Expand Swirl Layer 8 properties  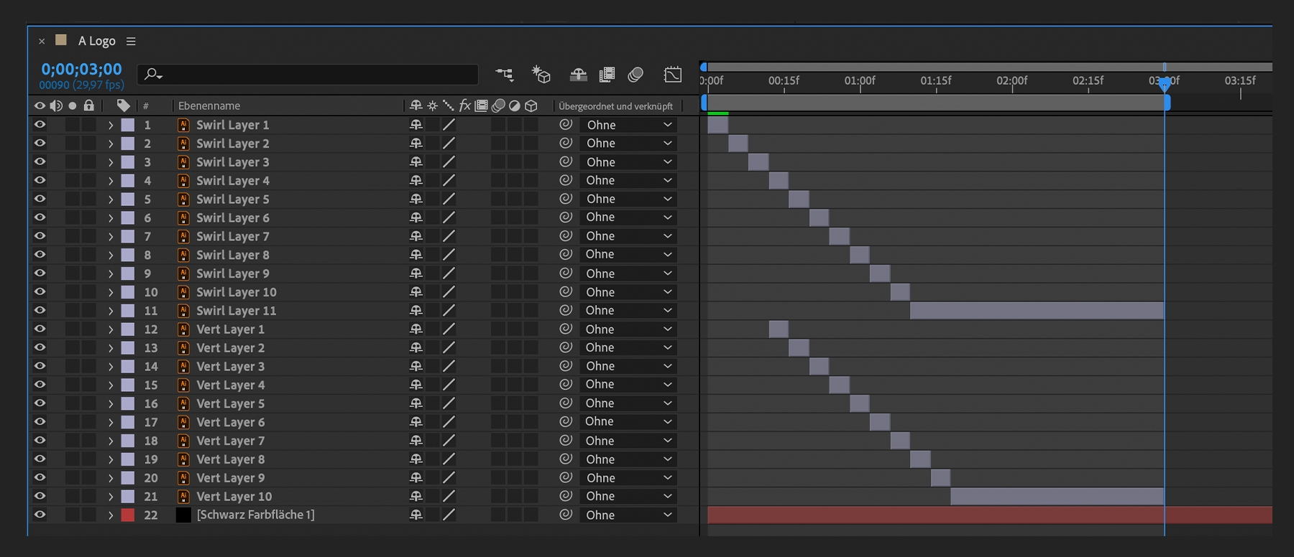coord(111,255)
